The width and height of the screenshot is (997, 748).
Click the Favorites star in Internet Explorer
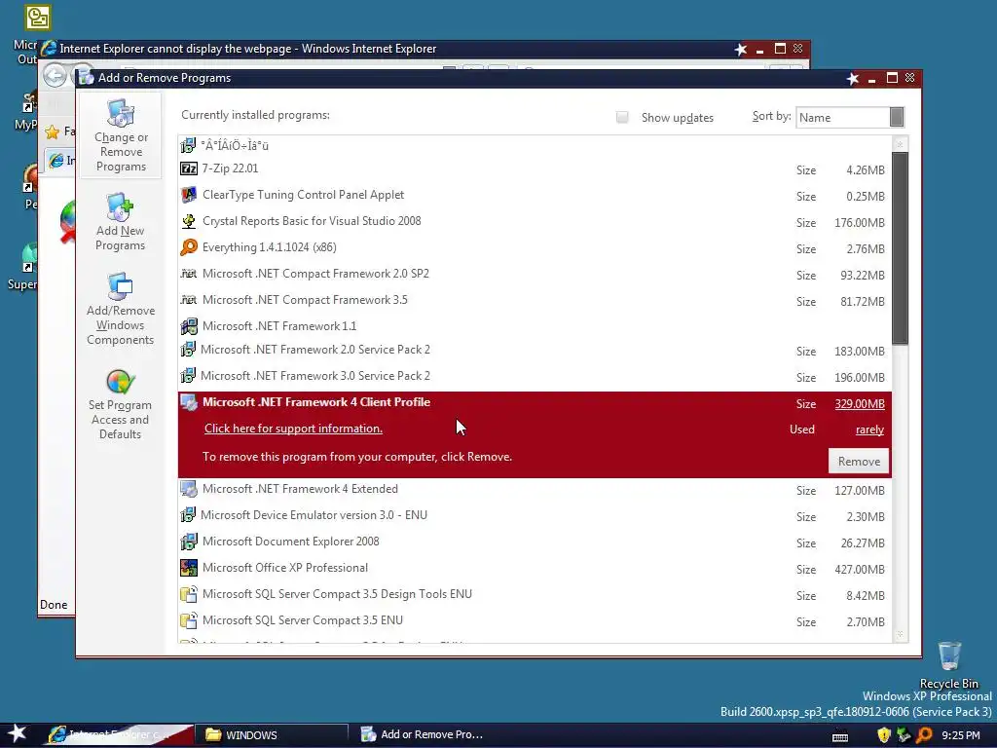(53, 132)
